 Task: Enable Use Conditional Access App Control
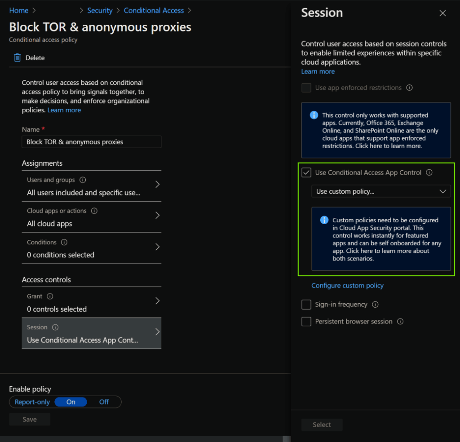point(306,172)
